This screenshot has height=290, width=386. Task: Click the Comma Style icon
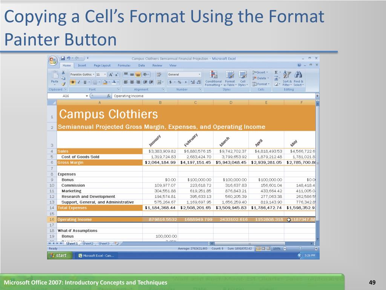point(185,82)
